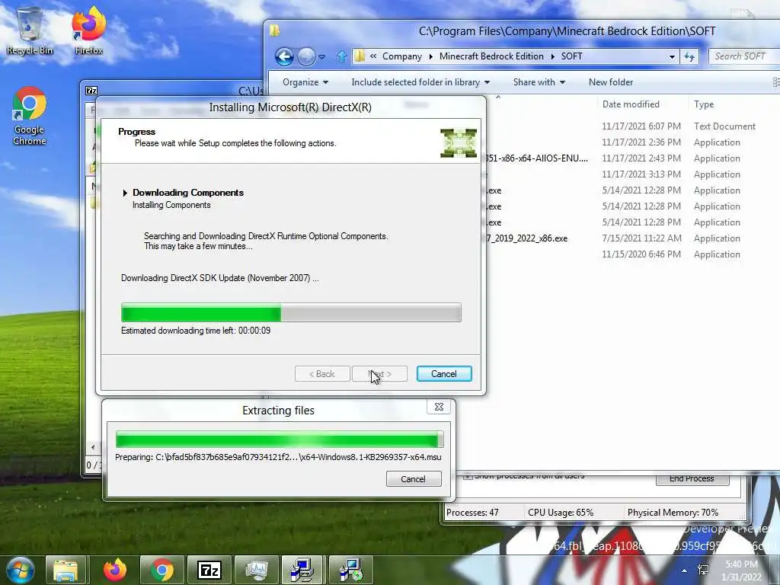The image size is (780, 585).
Task: Open Windows Explorer from the taskbar
Action: click(66, 570)
